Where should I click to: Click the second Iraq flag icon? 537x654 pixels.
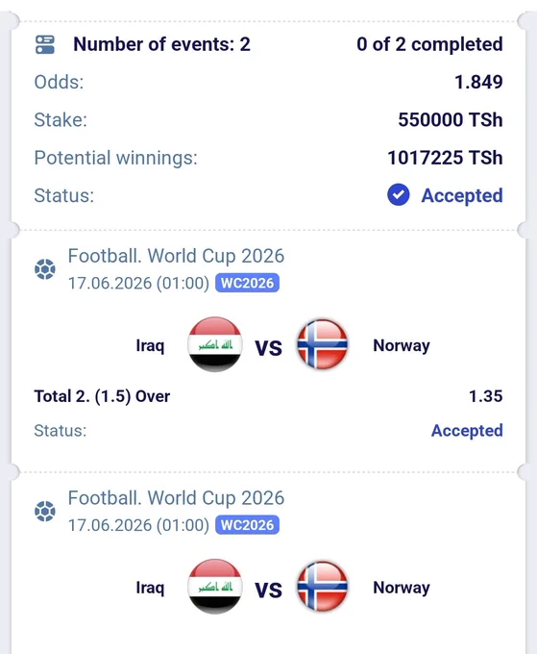(x=215, y=587)
